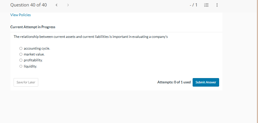Viewport: 258px width, 123px height.
Task: Open the three-dot more options menu
Action: 217,5
